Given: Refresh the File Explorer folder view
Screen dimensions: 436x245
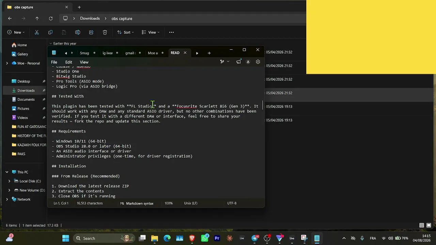Looking at the screenshot, I should (51, 18).
